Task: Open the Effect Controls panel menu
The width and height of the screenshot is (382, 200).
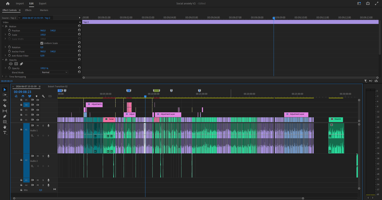Action: coord(19,10)
